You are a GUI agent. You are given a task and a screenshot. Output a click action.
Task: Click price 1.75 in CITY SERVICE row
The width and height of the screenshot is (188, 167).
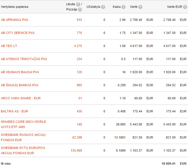122,33
